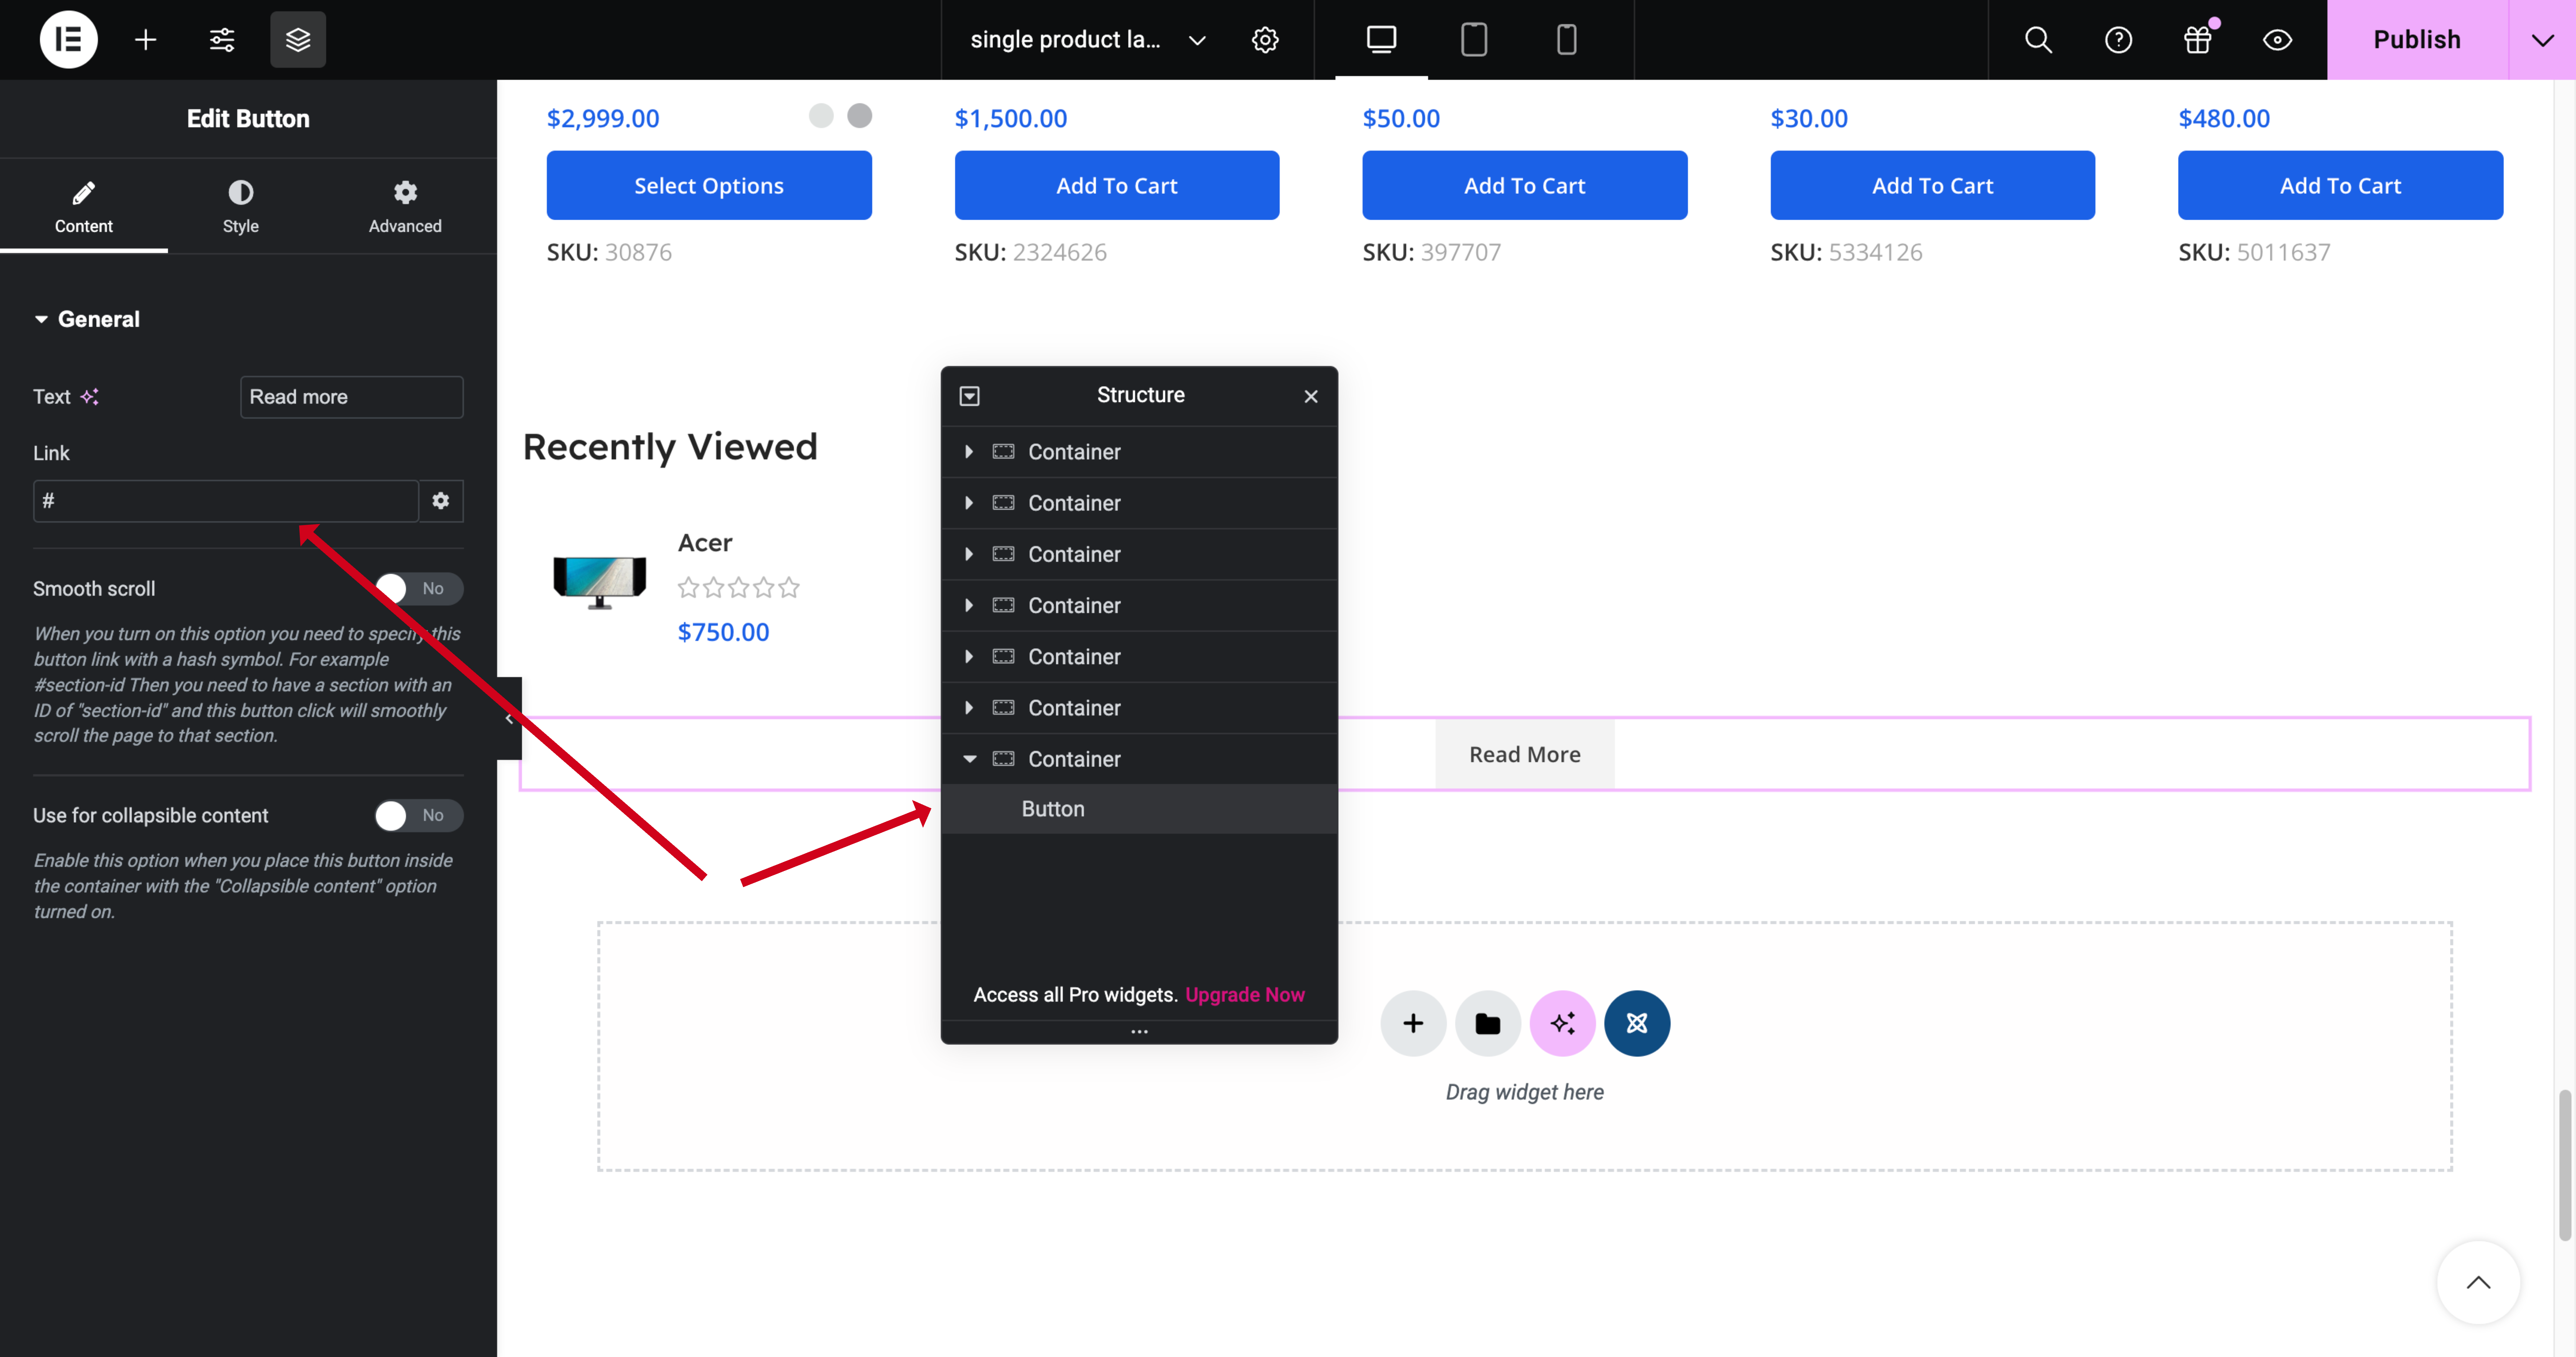Toggle Use for collapsible content switch
Viewport: 2576px width, 1357px height.
419,816
